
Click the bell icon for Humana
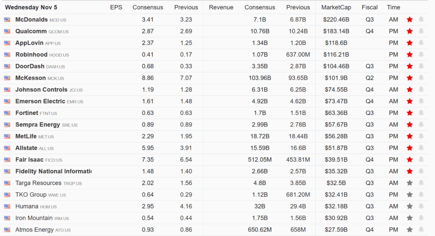coord(421,206)
